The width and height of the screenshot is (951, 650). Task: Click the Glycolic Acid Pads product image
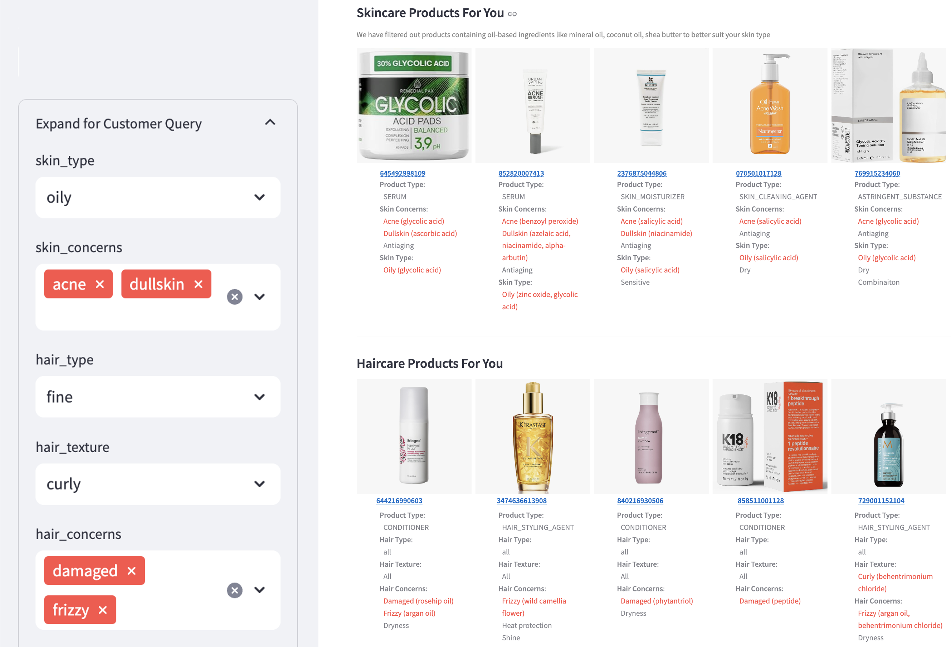pos(414,105)
